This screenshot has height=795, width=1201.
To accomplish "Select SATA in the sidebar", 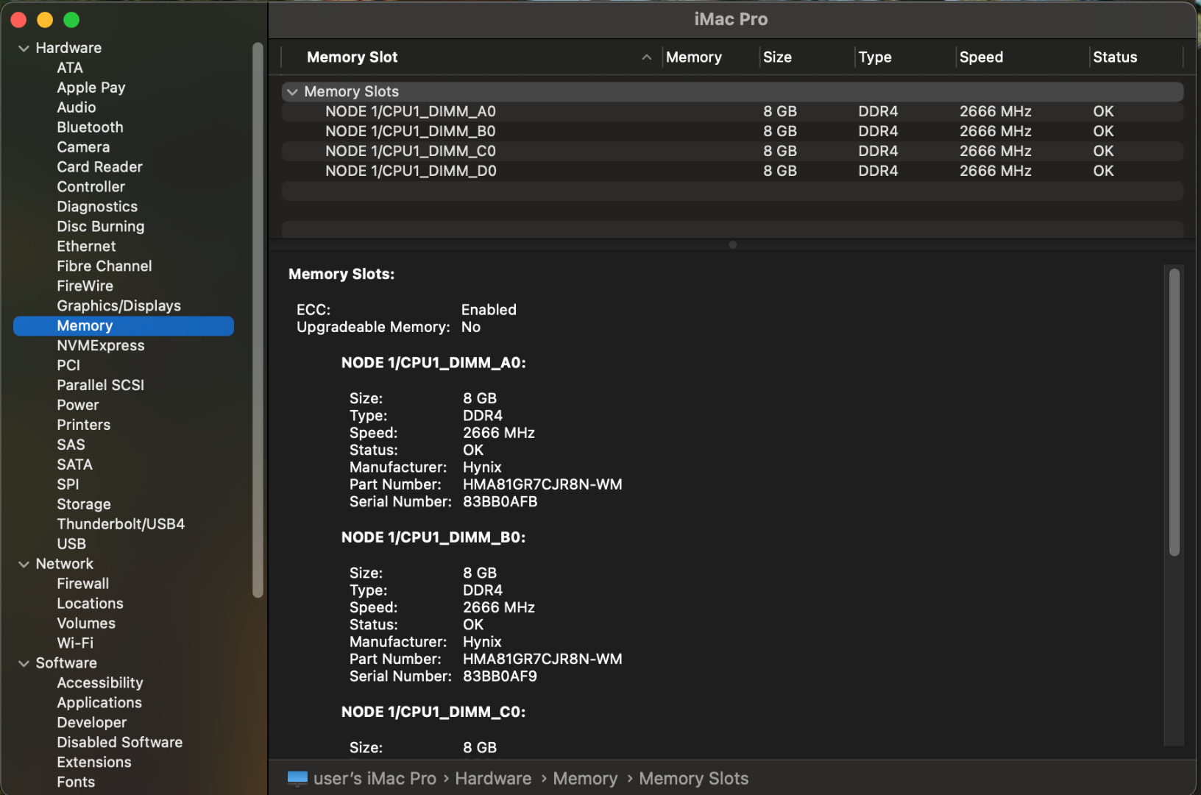I will pos(74,465).
